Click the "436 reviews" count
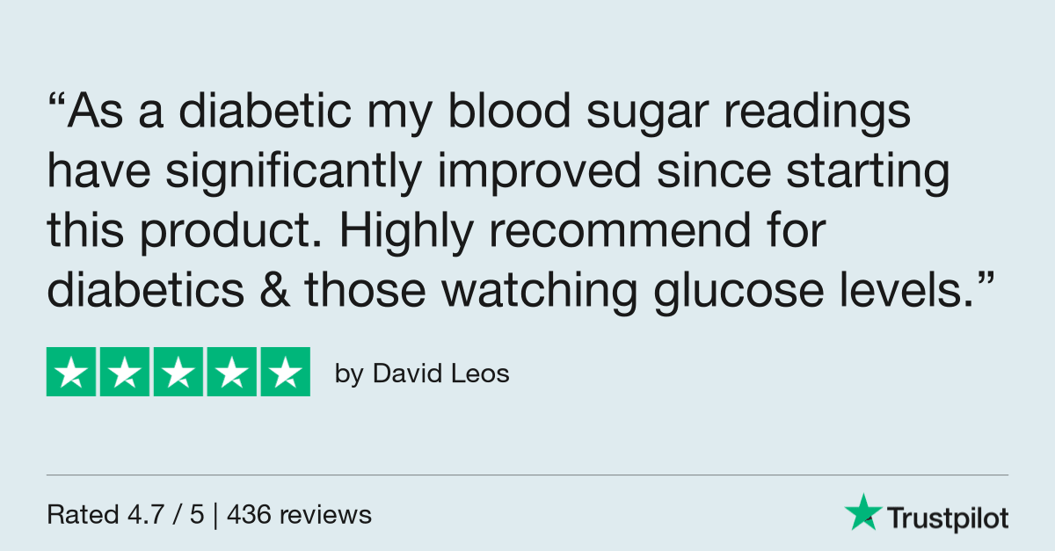 pos(299,514)
